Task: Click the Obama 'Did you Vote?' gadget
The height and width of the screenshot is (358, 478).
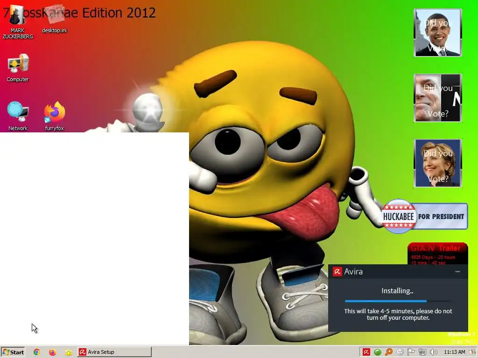Action: (438, 33)
